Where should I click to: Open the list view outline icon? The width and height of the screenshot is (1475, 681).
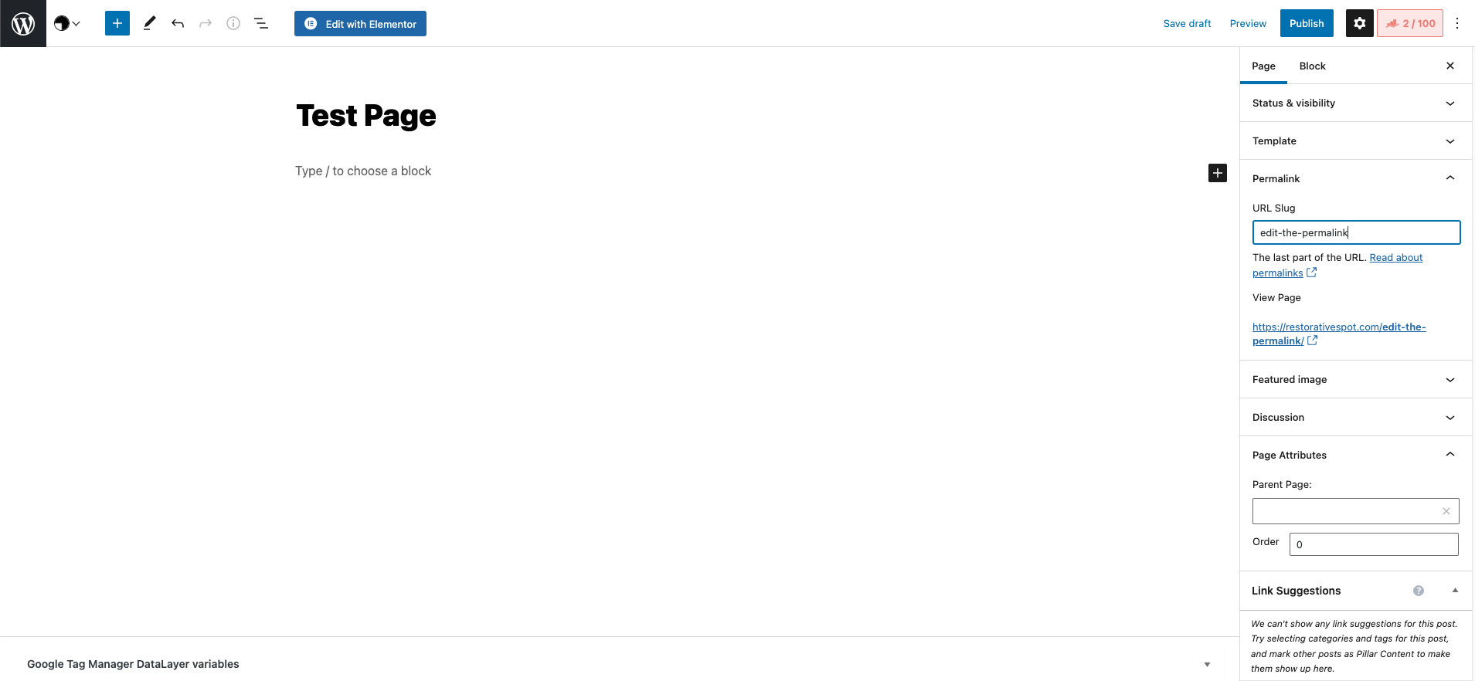261,23
